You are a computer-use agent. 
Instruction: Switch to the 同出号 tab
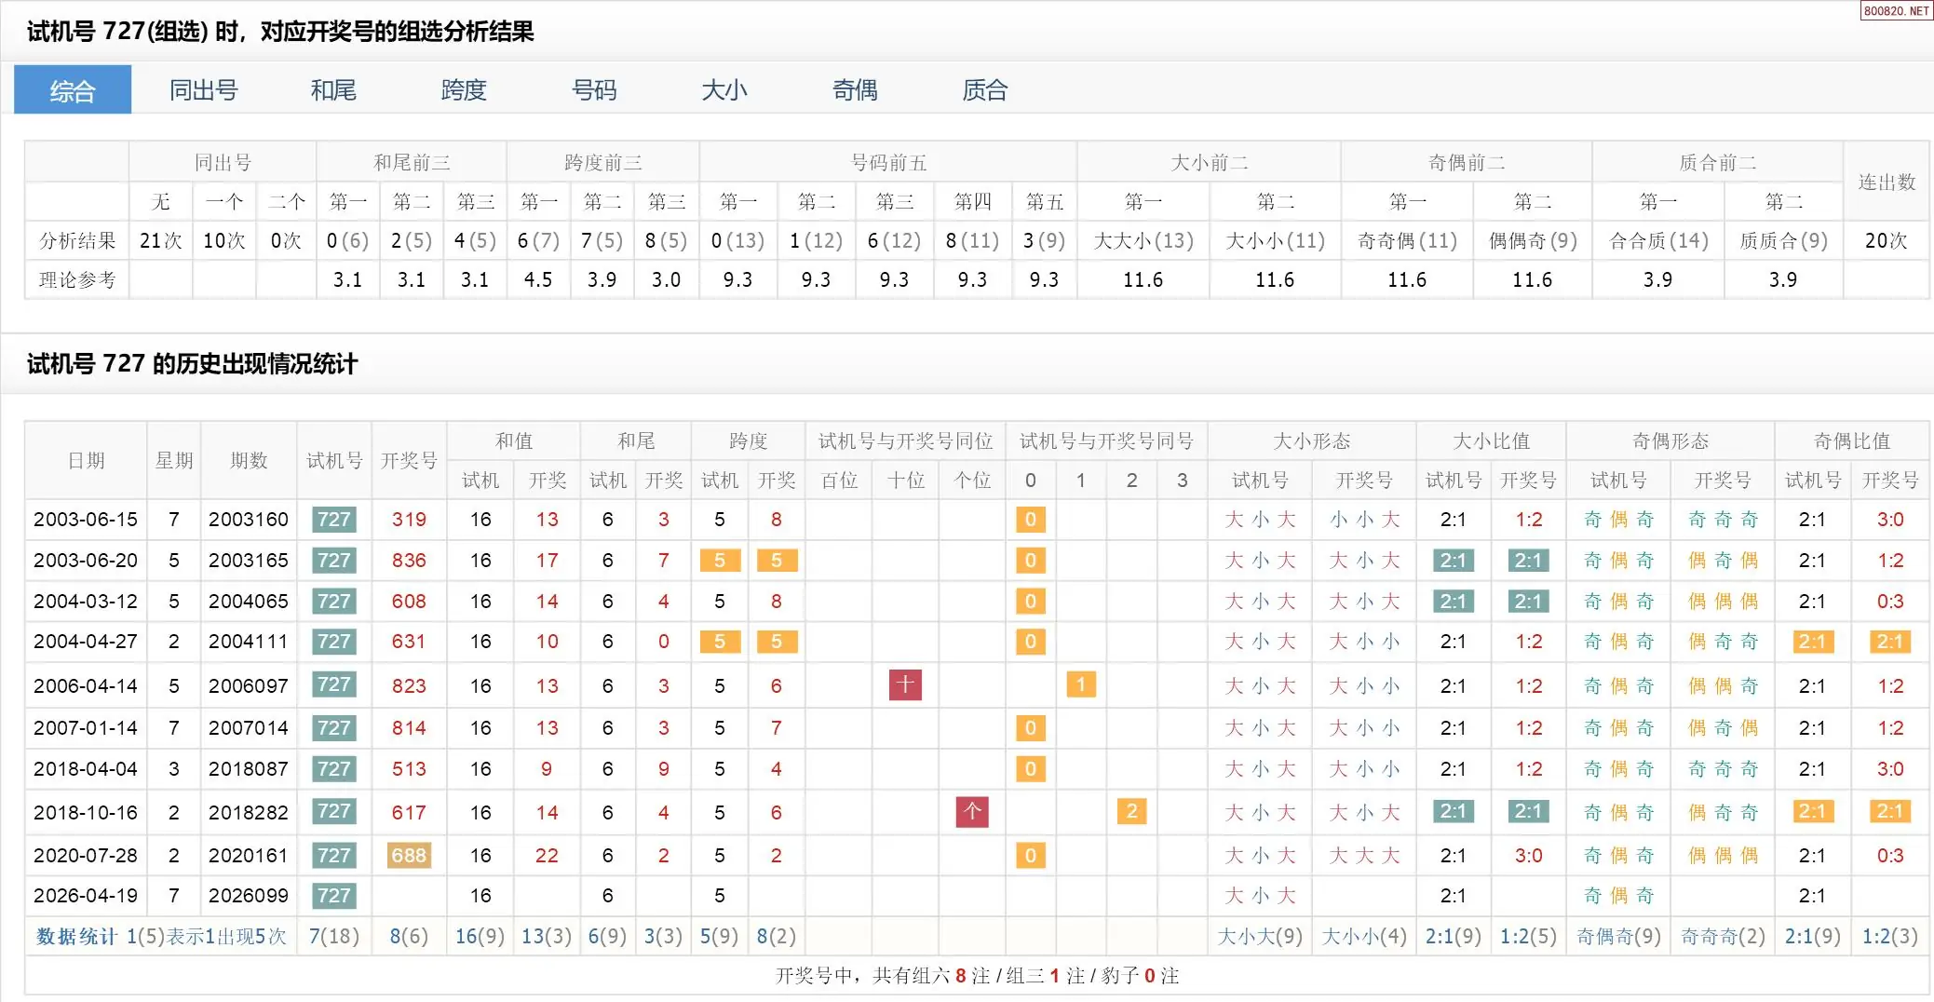pos(203,90)
